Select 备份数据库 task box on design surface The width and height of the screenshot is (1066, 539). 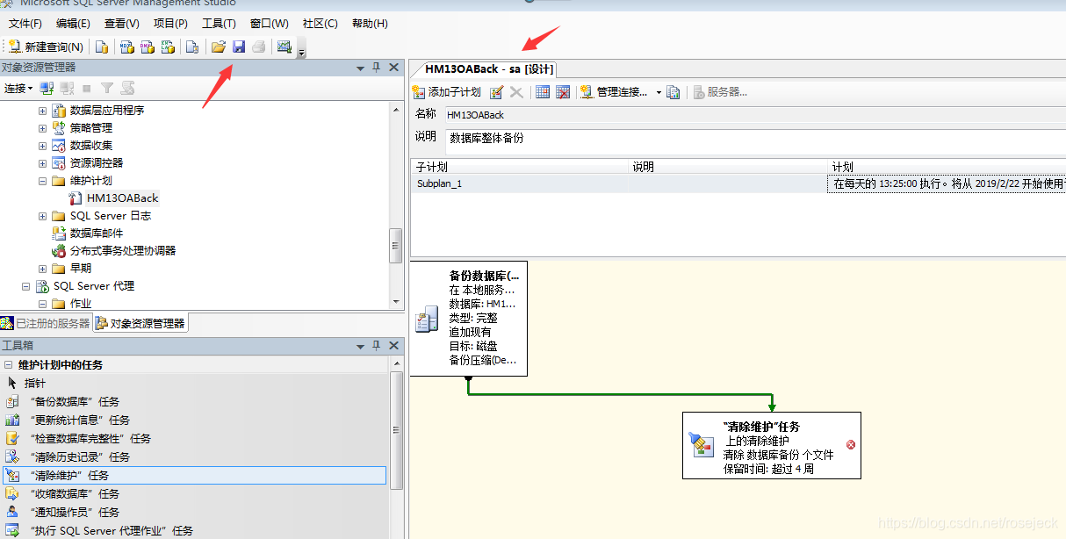pos(469,319)
